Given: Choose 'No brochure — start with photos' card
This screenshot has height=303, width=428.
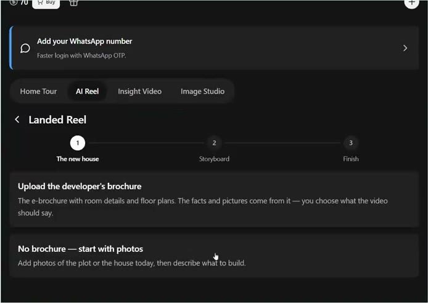Looking at the screenshot, I should (x=214, y=256).
